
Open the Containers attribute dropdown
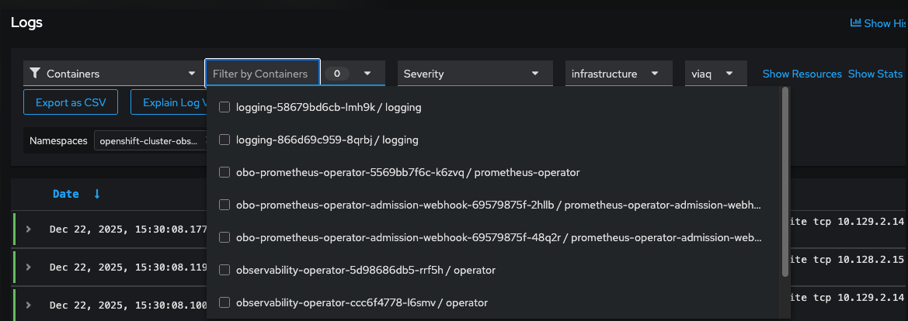(113, 74)
